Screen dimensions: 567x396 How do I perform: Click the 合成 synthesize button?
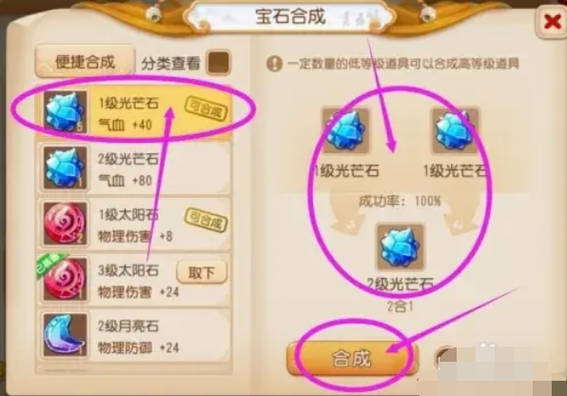coord(352,358)
